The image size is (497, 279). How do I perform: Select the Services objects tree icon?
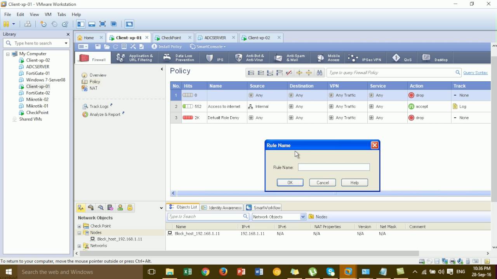90,208
